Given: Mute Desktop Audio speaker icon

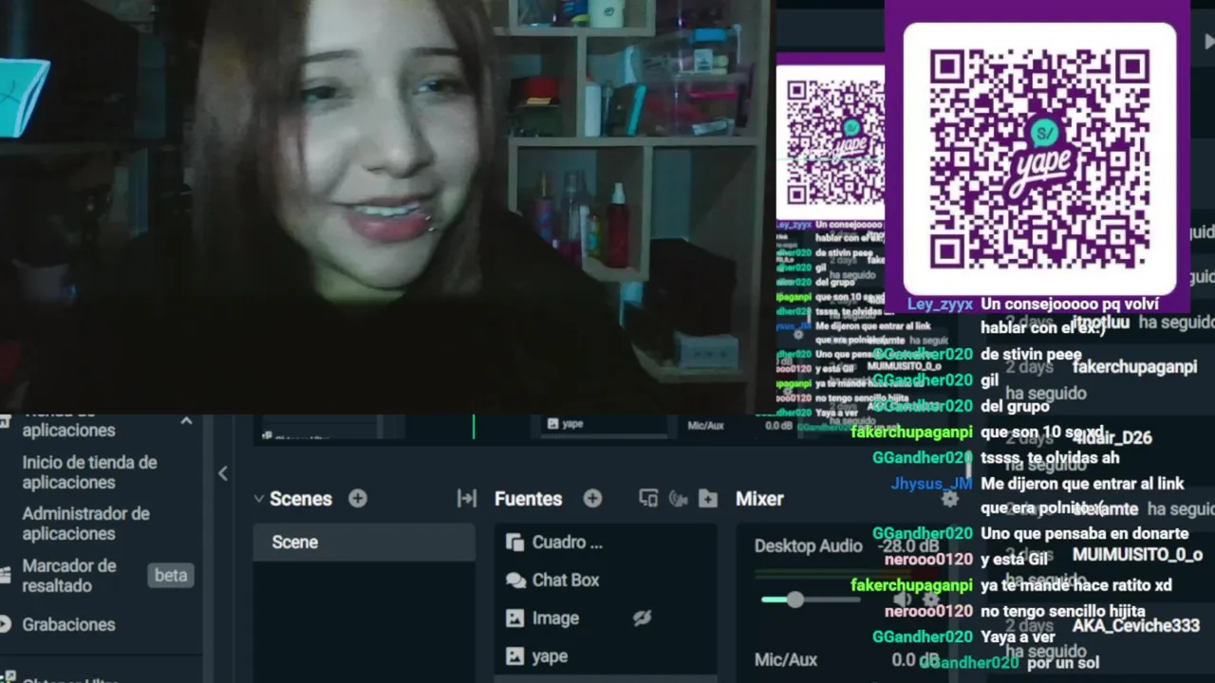Looking at the screenshot, I should tap(903, 600).
